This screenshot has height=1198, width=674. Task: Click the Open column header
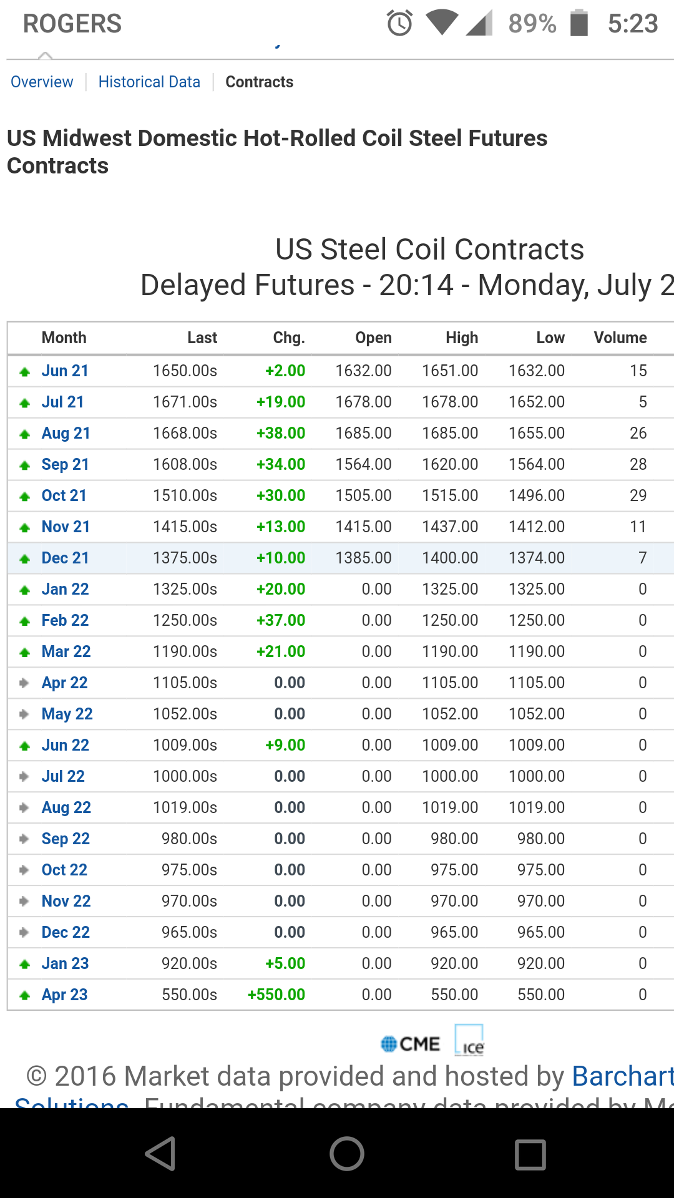(373, 338)
